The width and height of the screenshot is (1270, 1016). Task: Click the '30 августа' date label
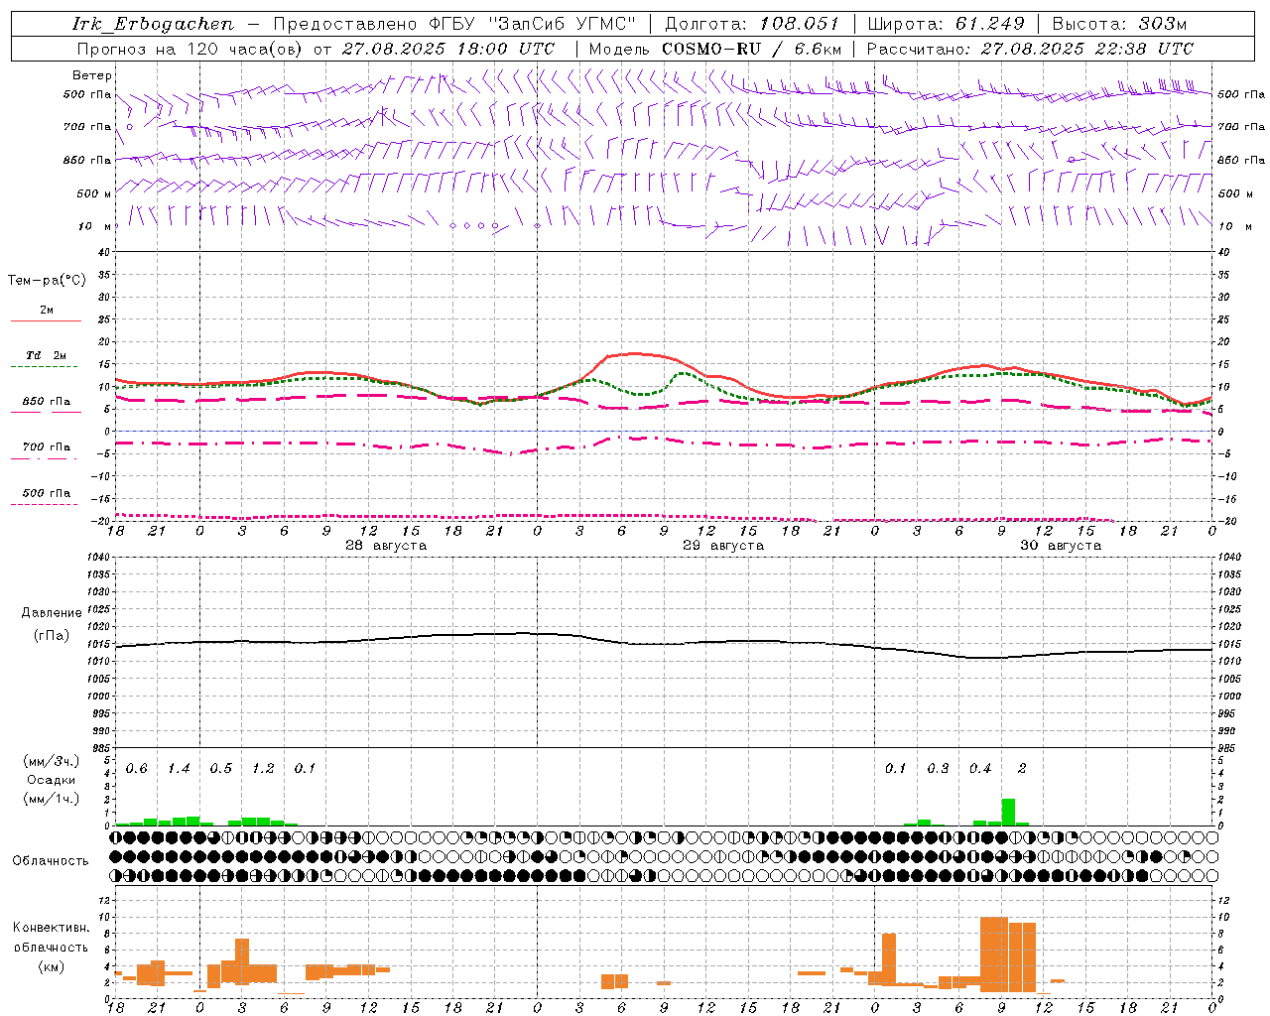pos(1061,546)
